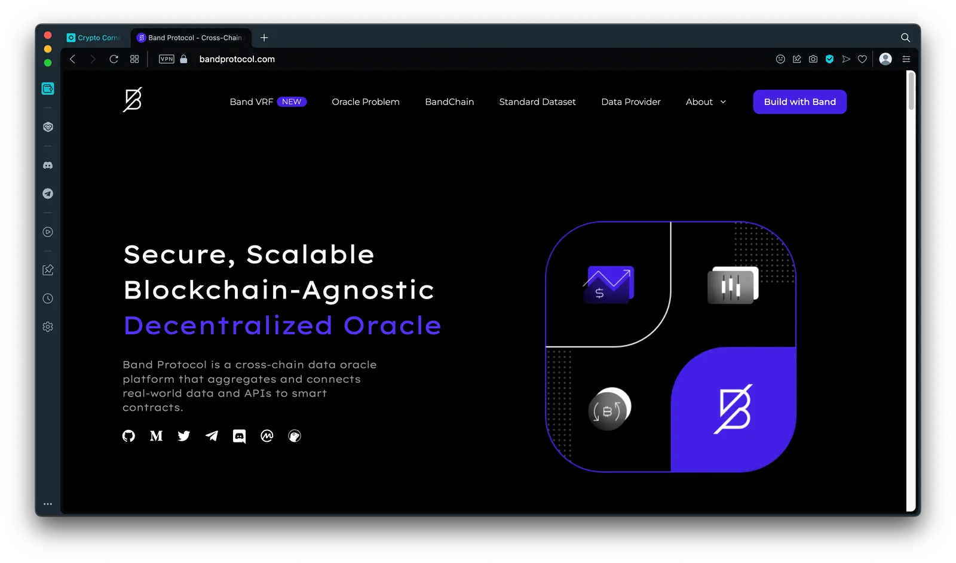Viewport: 956px width, 563px height.
Task: Open Band Protocol Medium link
Action: (x=156, y=436)
